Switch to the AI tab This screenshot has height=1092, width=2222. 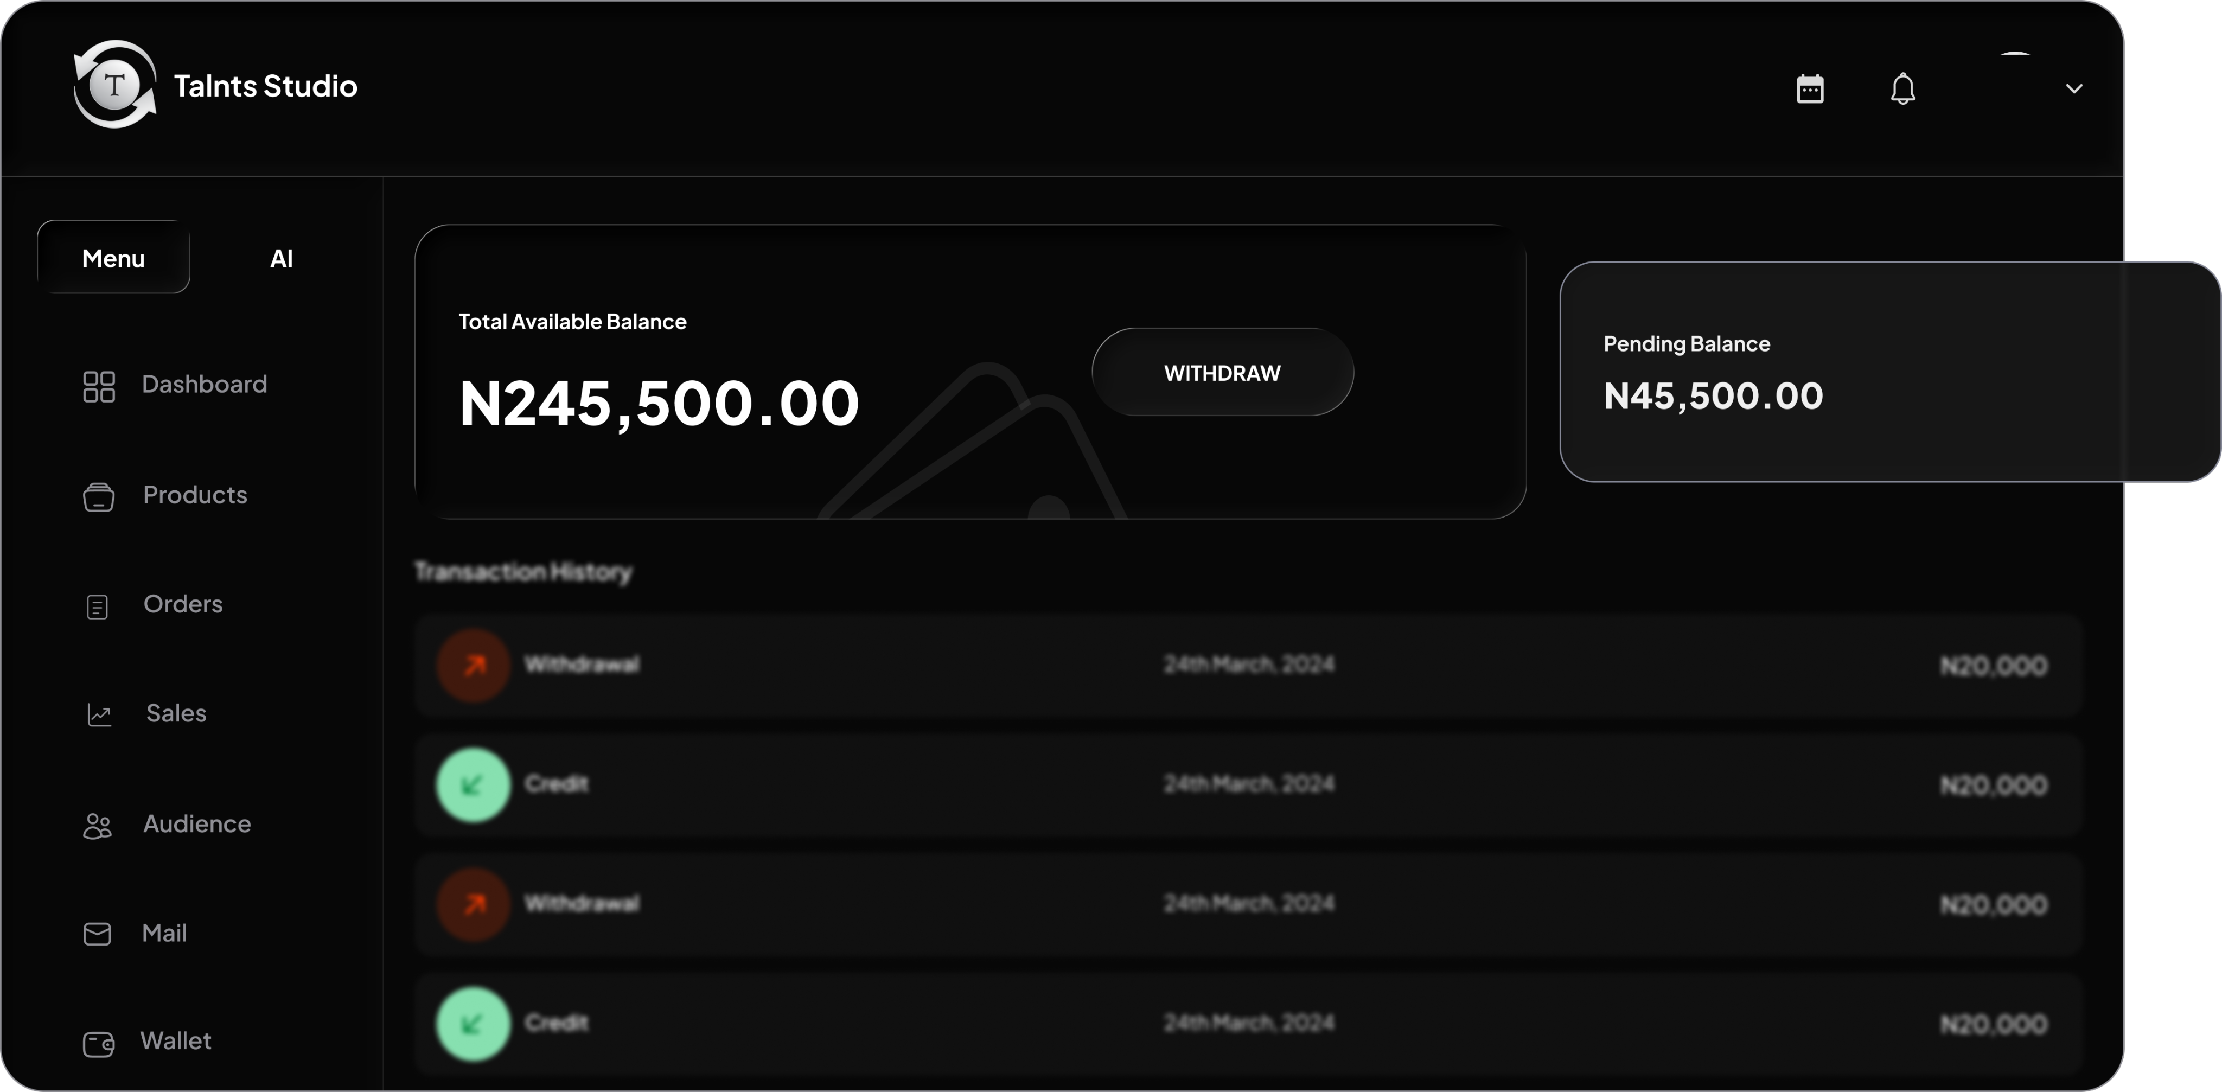tap(281, 258)
